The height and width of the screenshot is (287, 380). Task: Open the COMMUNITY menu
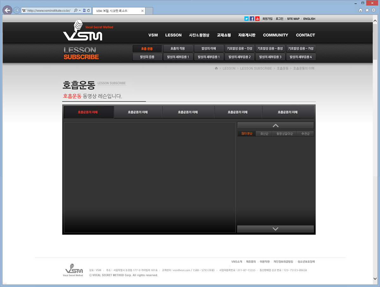click(x=275, y=35)
